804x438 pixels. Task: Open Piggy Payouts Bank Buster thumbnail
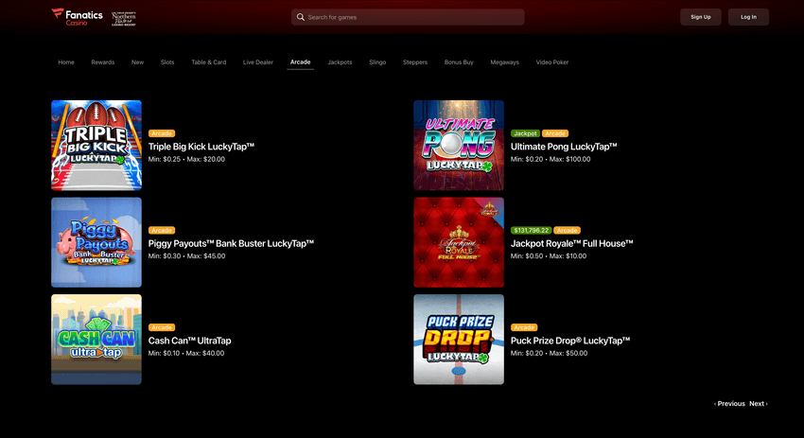96,242
